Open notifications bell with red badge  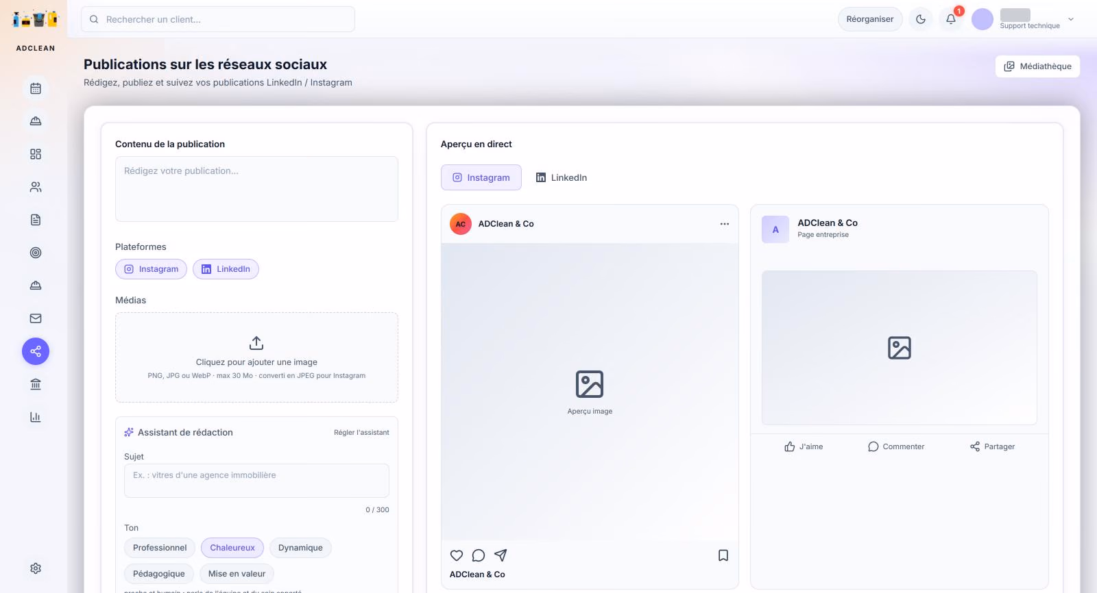coord(951,19)
